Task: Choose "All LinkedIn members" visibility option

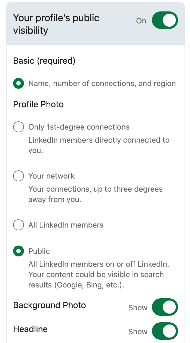Action: pyautogui.click(x=18, y=225)
